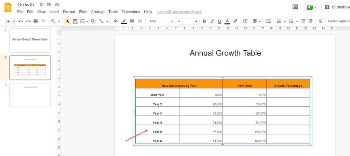Increase font size with plus button
The height and width of the screenshot is (156, 350).
pos(196,21)
